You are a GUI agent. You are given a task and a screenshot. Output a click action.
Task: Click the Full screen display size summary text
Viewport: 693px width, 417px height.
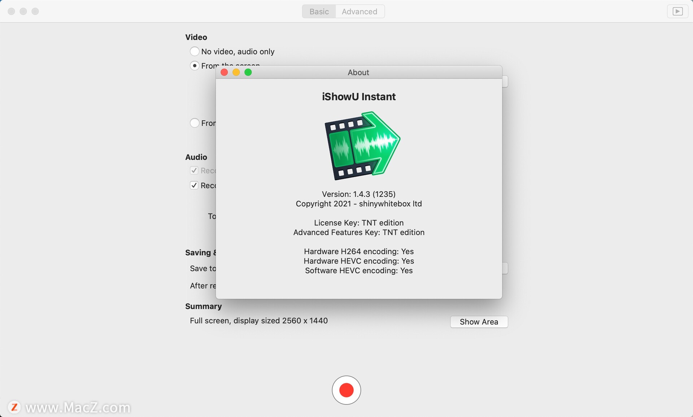(x=259, y=321)
